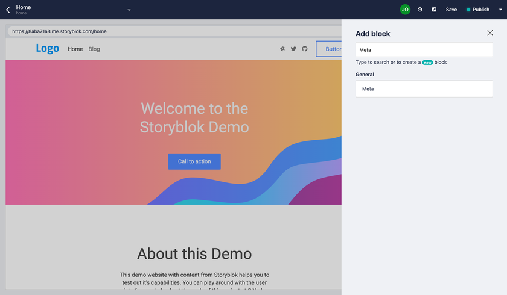Image resolution: width=507 pixels, height=295 pixels.
Task: Click the preview URL address bar
Action: [x=174, y=31]
